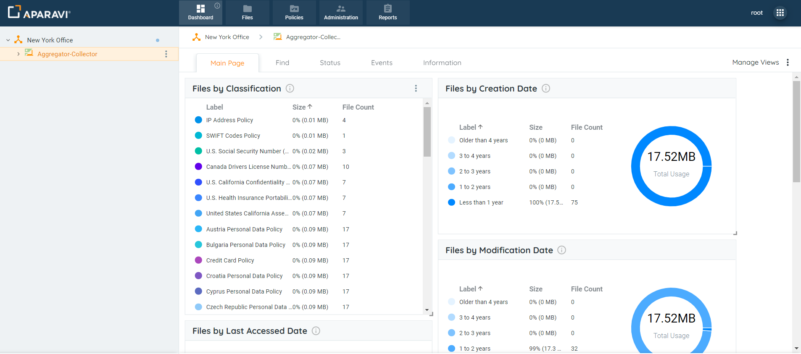Collapse the New York Office tree node
Image resolution: width=801 pixels, height=354 pixels.
[x=8, y=40]
